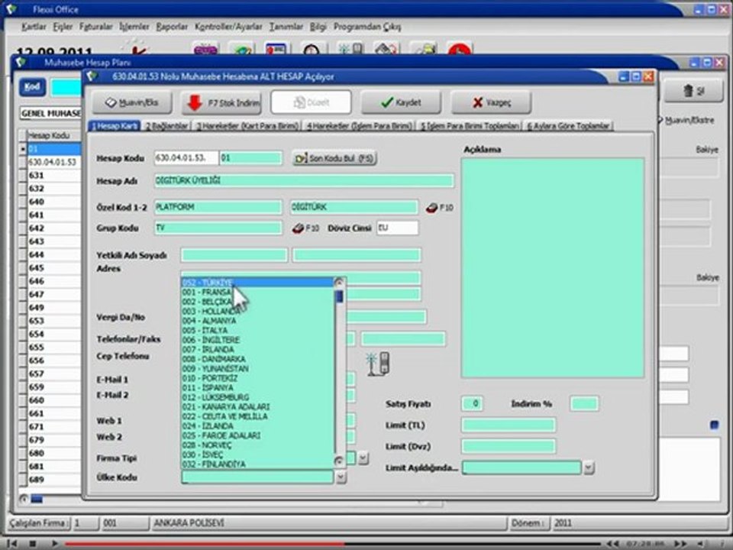Select row 640 in Hesap Kodu list
The image size is (733, 550).
(53, 202)
